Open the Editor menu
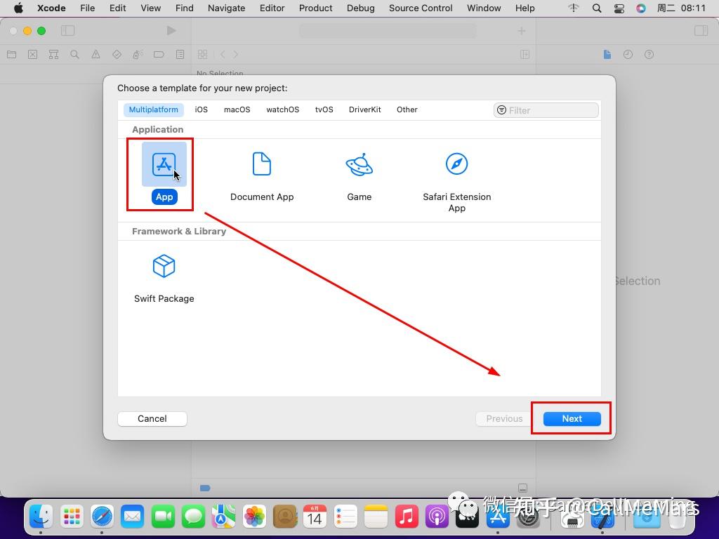The image size is (719, 539). [x=272, y=8]
